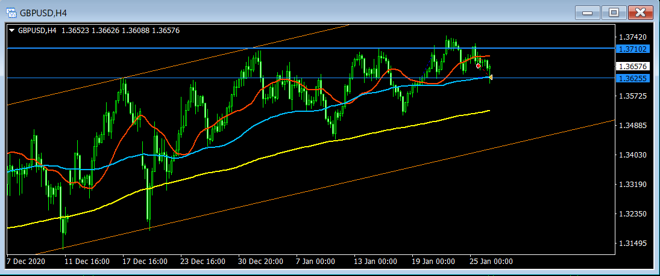Click the 7 Dec 2020 date label
The width and height of the screenshot is (660, 276).
(x=26, y=262)
